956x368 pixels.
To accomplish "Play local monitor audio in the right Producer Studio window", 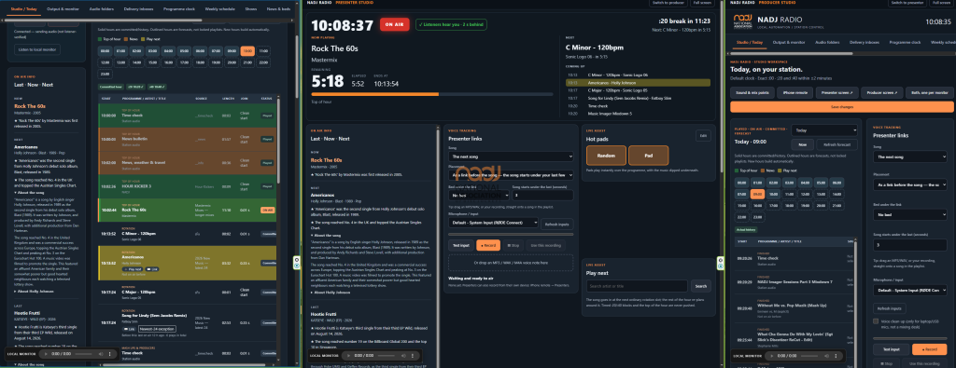I will 772,355.
